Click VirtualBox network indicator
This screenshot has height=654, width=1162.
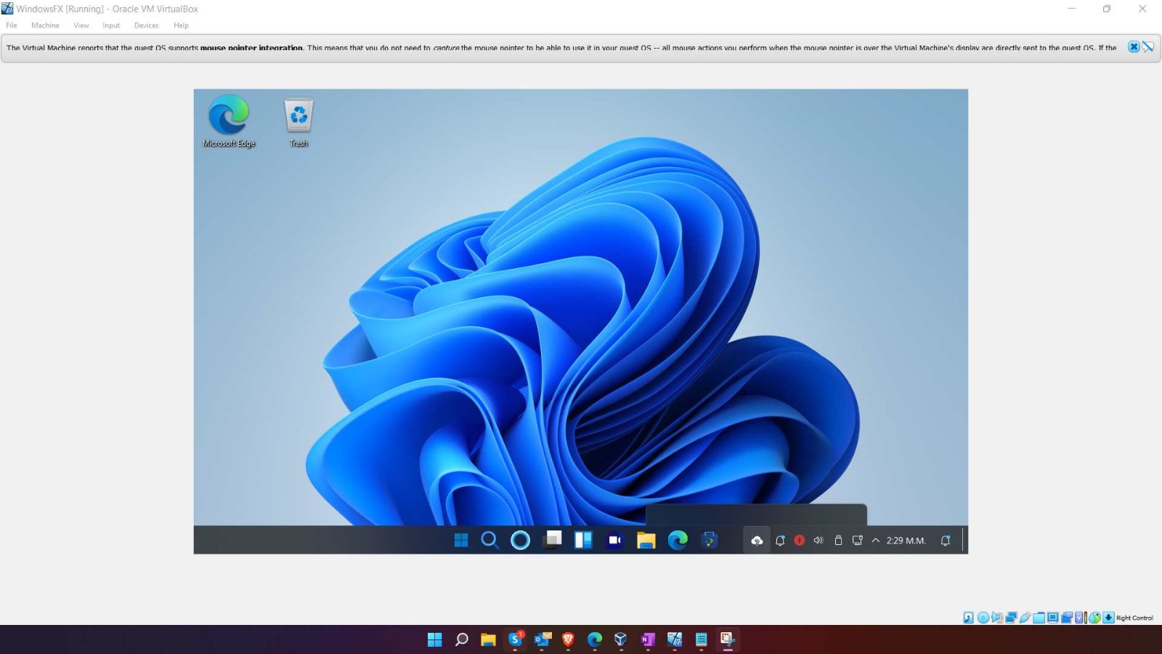pos(1011,618)
